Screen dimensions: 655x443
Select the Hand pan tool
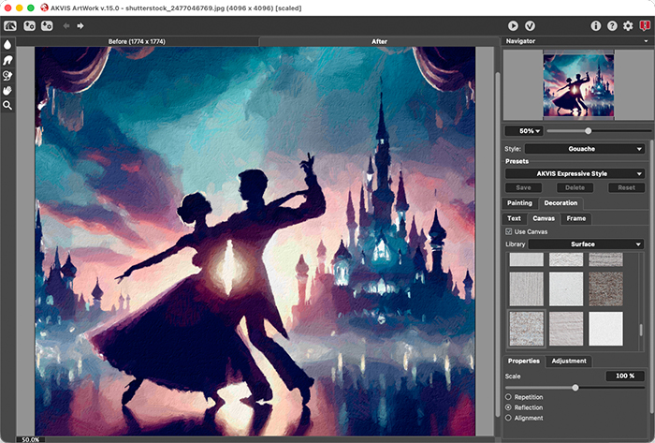(x=7, y=90)
